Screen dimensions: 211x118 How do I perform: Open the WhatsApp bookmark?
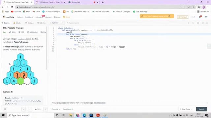[140, 12]
